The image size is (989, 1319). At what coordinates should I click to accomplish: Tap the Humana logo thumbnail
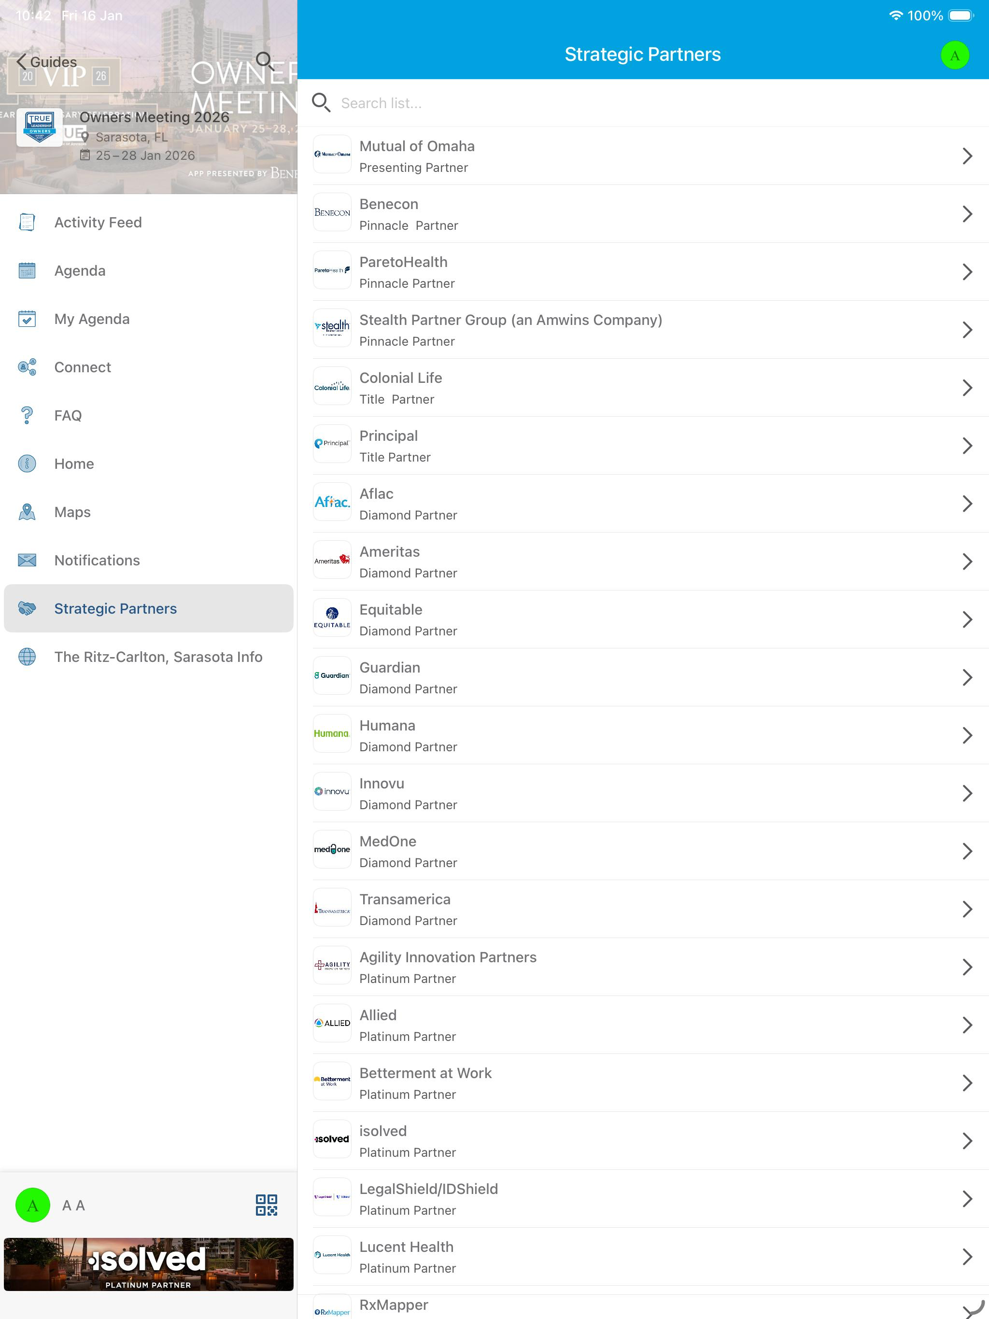[332, 733]
